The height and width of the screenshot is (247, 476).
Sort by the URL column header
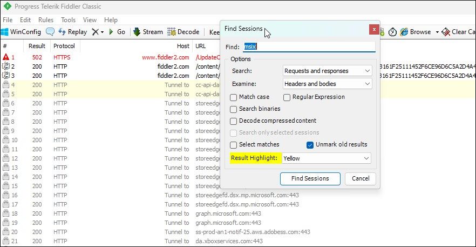click(201, 46)
